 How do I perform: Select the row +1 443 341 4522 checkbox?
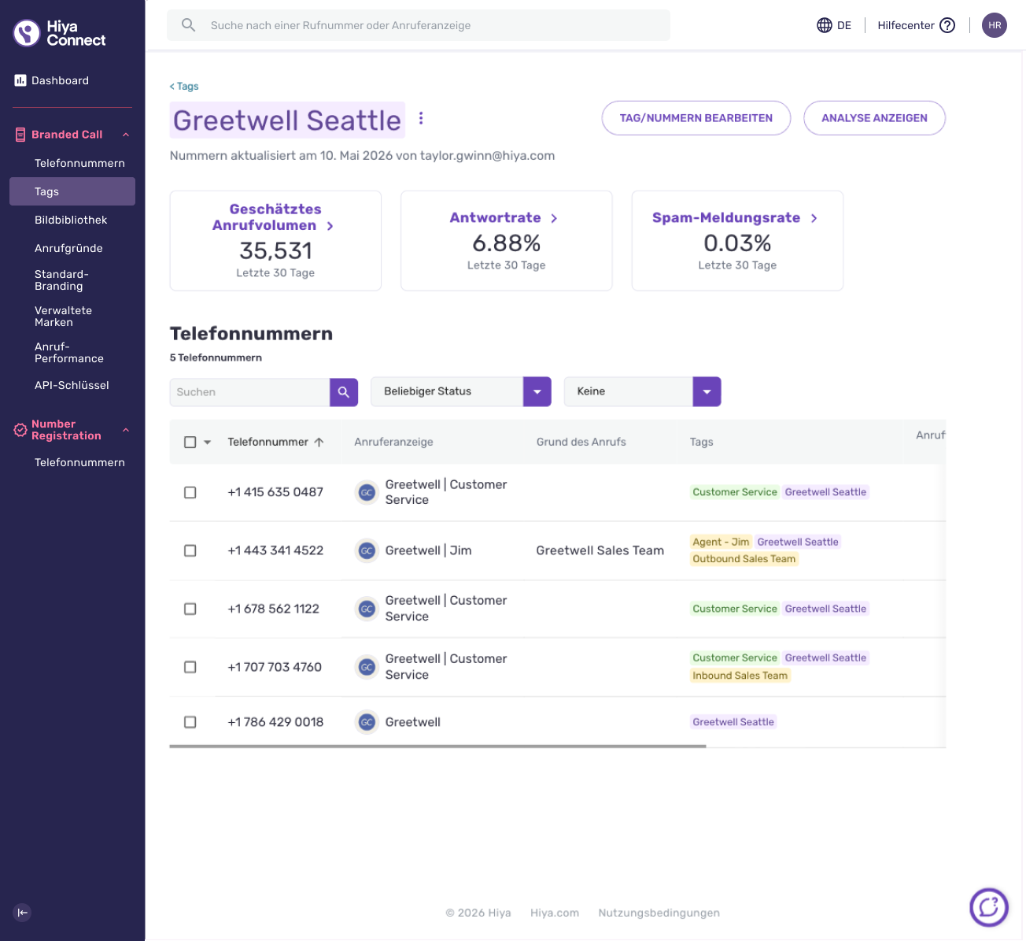(x=190, y=550)
